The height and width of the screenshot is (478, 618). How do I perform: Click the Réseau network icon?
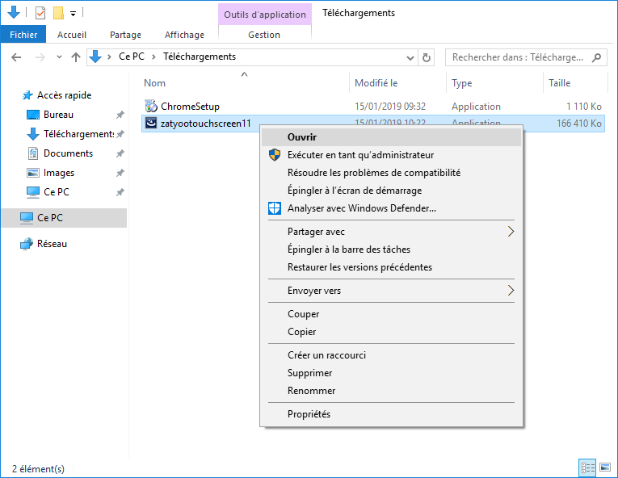27,244
